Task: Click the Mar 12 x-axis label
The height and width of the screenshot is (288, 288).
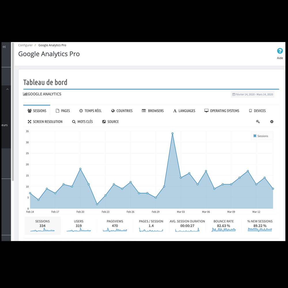Action: [256, 212]
